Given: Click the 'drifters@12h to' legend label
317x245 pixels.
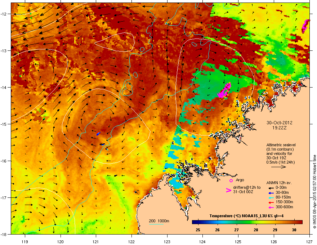Looking at the screenshot, I should pos(247,187).
